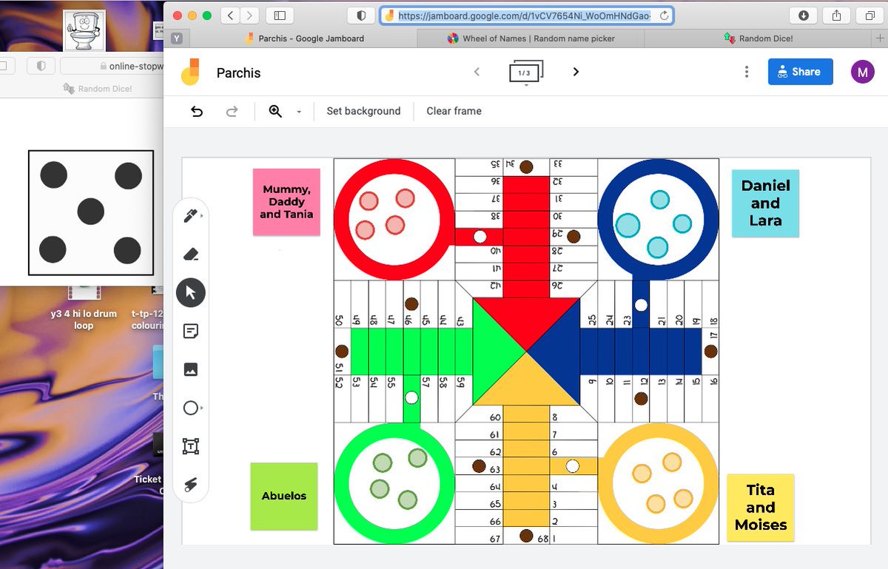Click the dice in Random Dice window
Screen dimensions: 888x569
click(91, 212)
